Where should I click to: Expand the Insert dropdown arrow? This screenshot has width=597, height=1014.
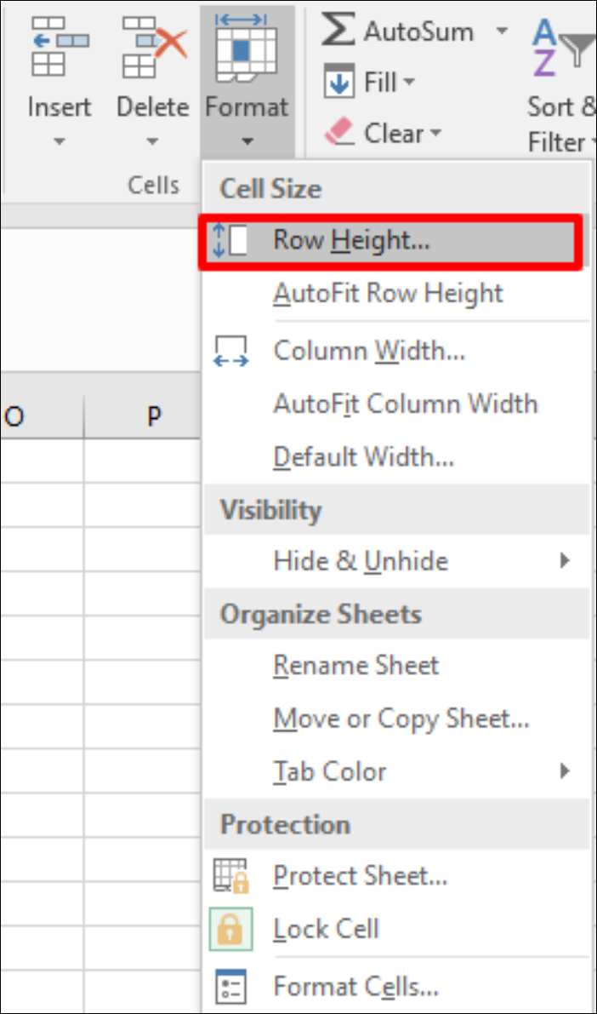click(x=59, y=142)
